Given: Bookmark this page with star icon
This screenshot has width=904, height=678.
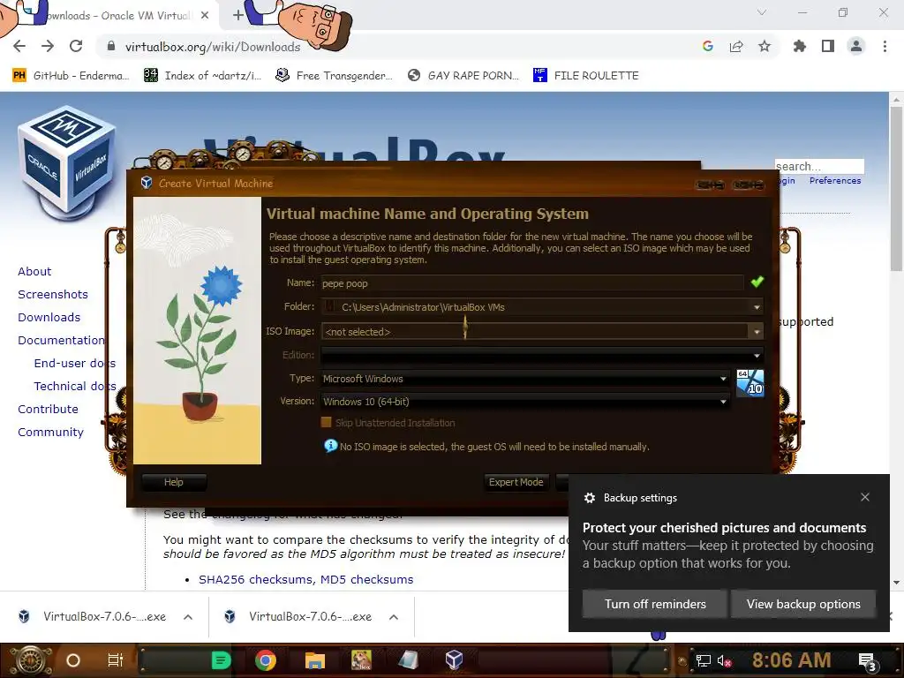Looking at the screenshot, I should [765, 47].
